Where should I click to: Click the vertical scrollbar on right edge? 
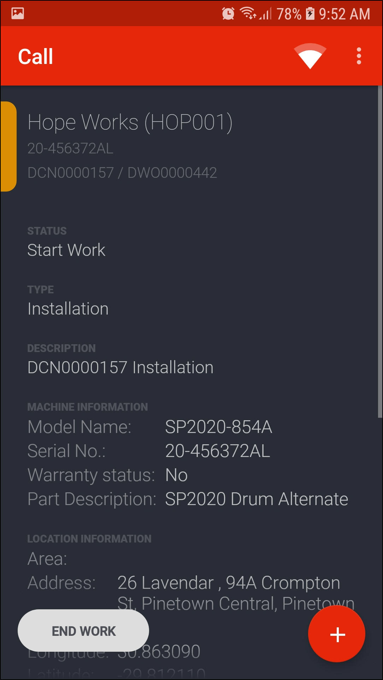380,252
